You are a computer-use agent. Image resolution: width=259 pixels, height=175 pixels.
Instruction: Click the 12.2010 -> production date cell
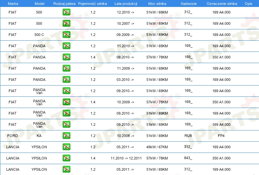point(126,12)
